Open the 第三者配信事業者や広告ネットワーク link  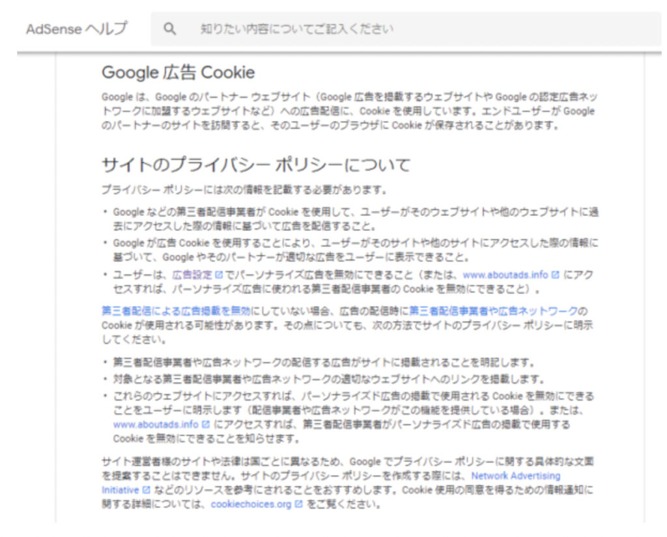494,311
